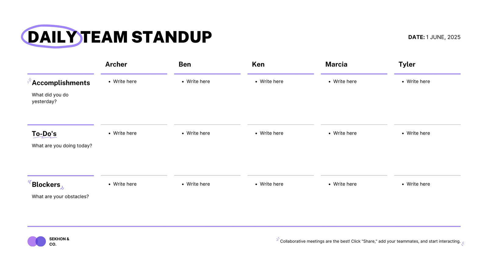Click the Accomplishments row heading
The height and width of the screenshot is (274, 488).
tap(61, 83)
